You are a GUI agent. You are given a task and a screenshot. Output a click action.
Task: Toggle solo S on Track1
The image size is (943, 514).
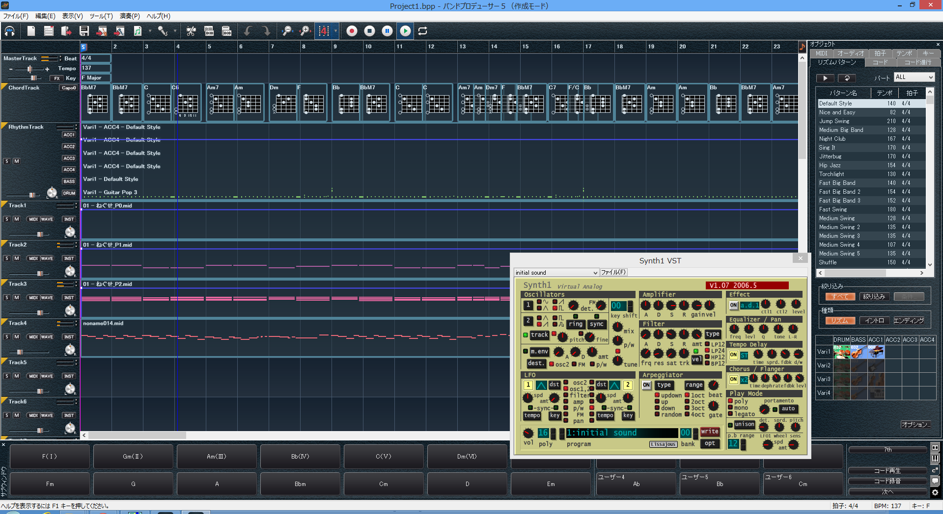7,219
